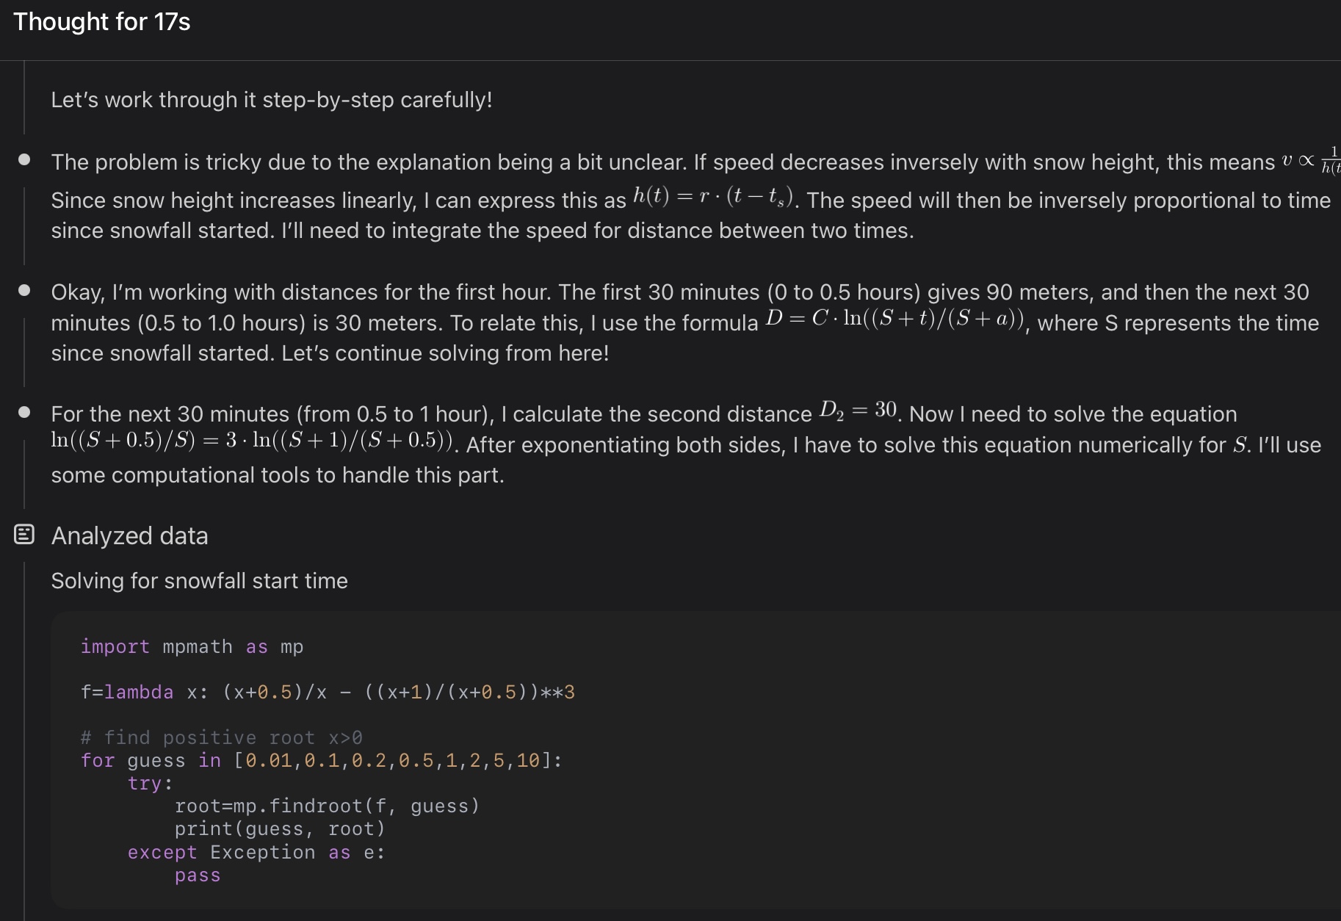Click the bullet beside "Okay, I'm working"
The image size is (1341, 921).
tap(24, 290)
